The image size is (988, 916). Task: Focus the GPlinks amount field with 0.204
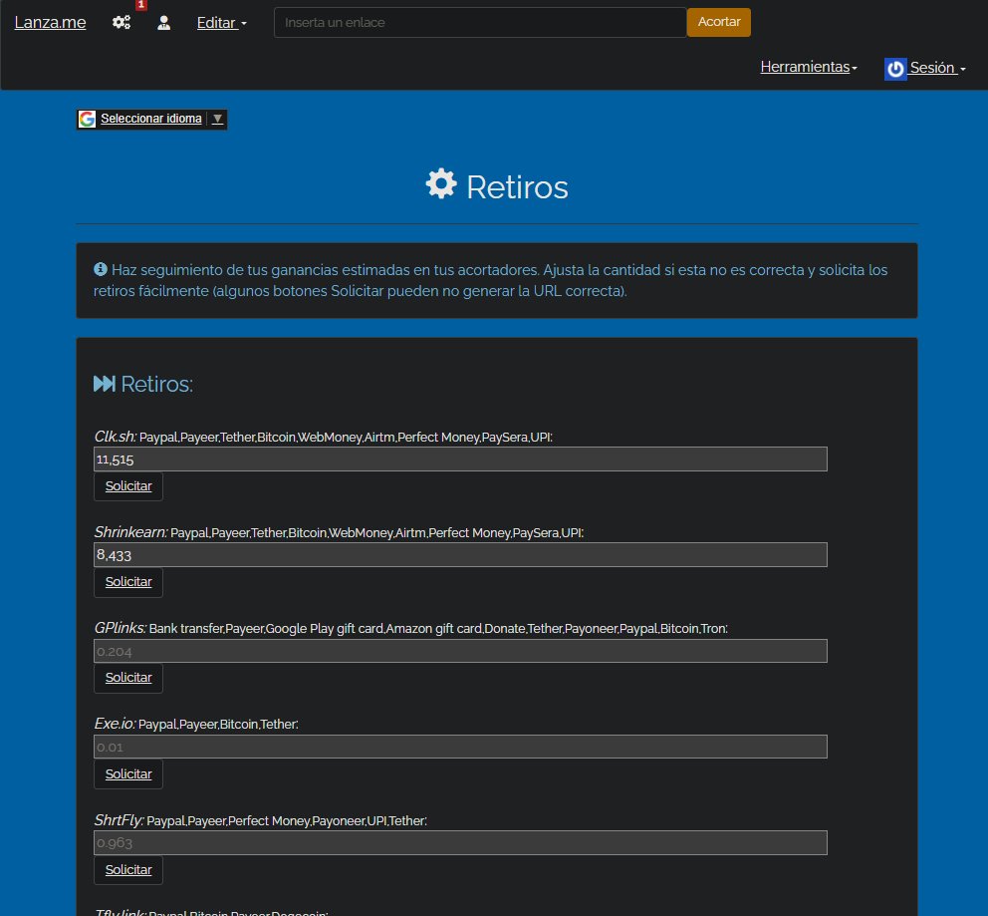(x=460, y=651)
